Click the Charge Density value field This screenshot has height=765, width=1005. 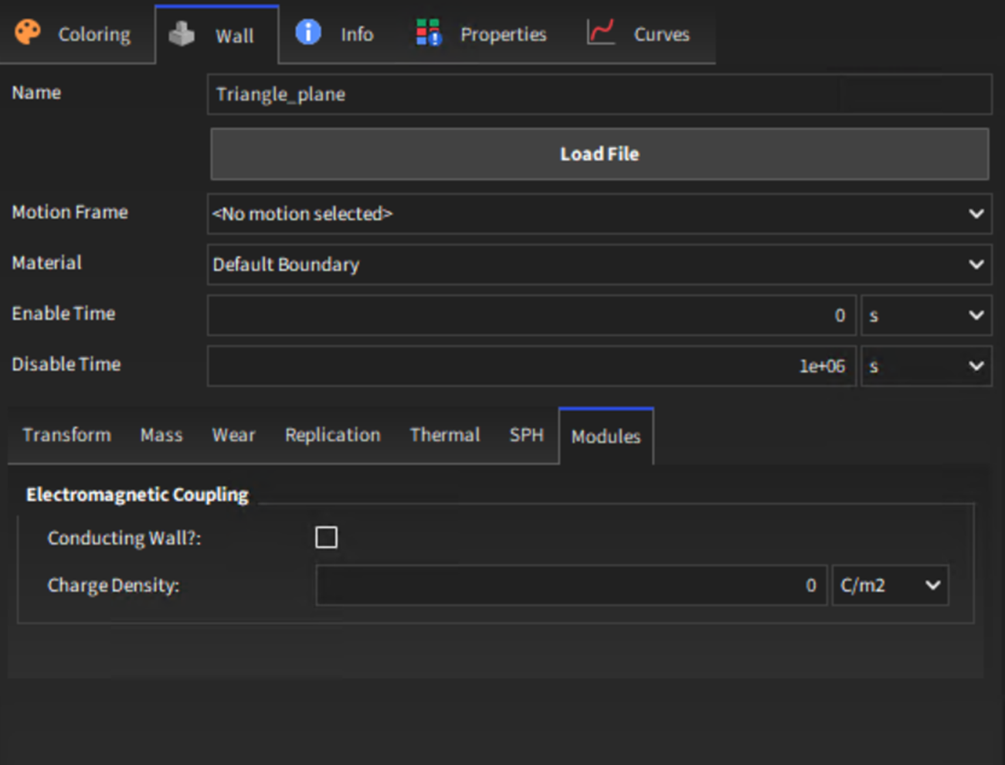570,585
